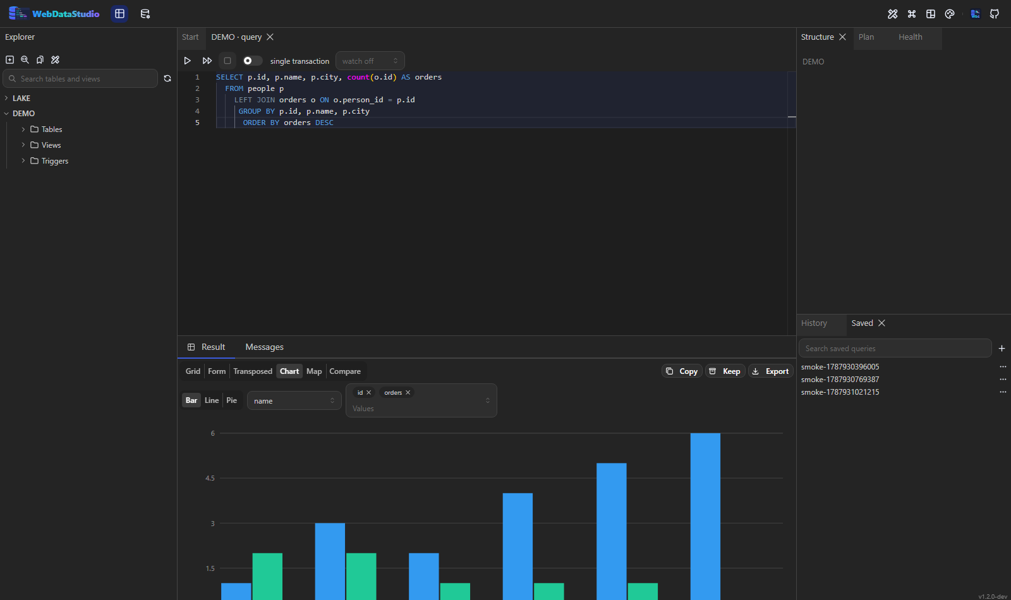Click in the Search saved queries field
The width and height of the screenshot is (1011, 600).
pos(895,349)
